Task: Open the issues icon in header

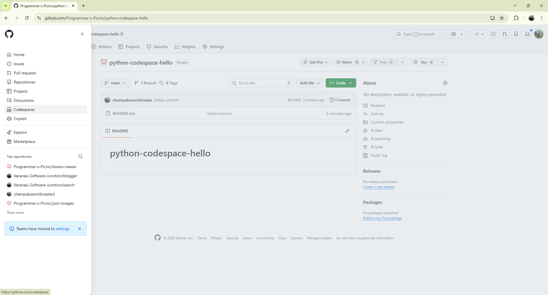Action: [493, 34]
